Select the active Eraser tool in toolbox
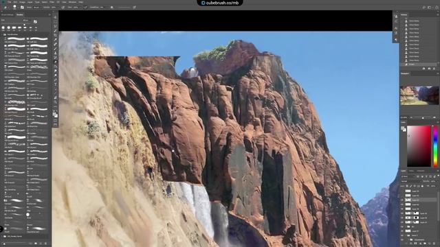Image resolution: width=440 pixels, height=247 pixels. (x=55, y=62)
